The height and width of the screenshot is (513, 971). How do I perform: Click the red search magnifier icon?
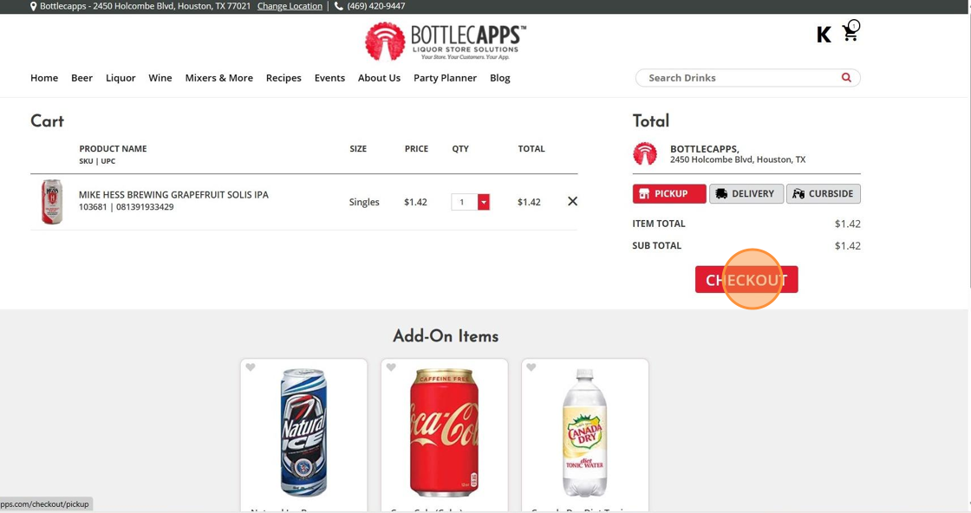click(x=846, y=77)
